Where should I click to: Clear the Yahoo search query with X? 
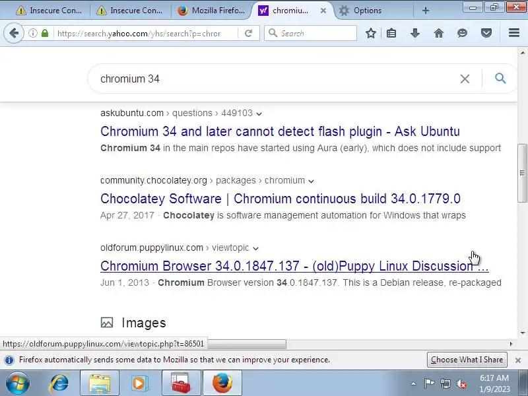pos(465,79)
